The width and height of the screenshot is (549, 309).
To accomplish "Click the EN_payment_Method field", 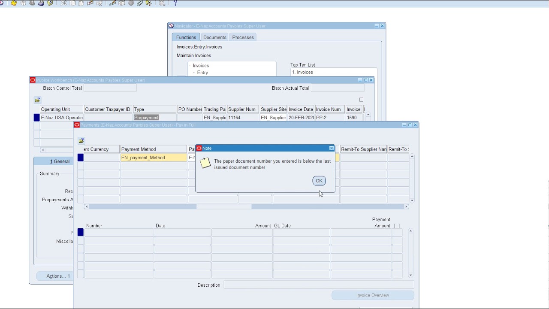I will click(x=154, y=158).
